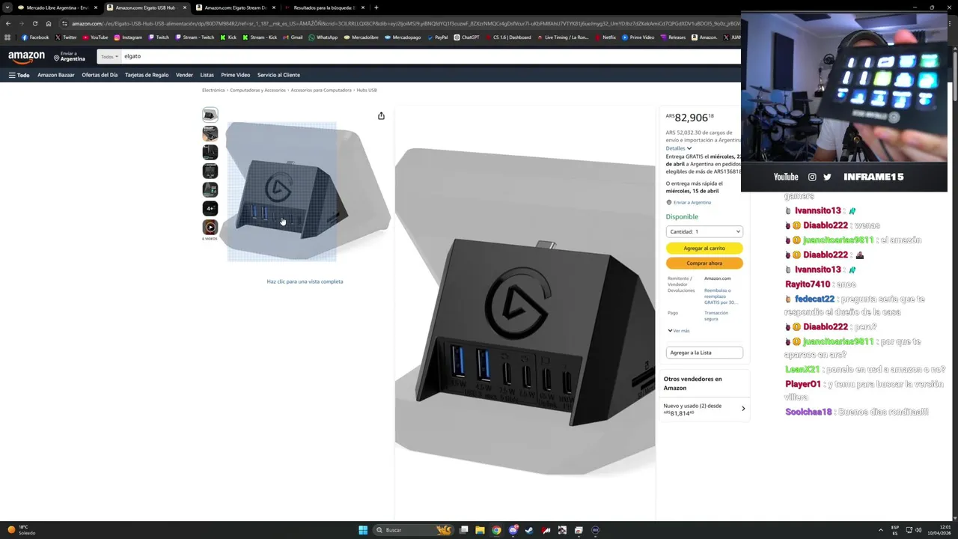Open Discord from taskbar
The height and width of the screenshot is (539, 958).
point(513,530)
